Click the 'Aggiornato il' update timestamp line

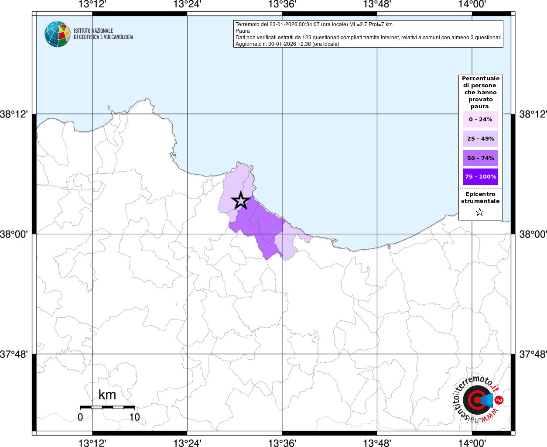287,44
